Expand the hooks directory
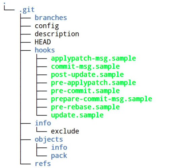 [45, 50]
